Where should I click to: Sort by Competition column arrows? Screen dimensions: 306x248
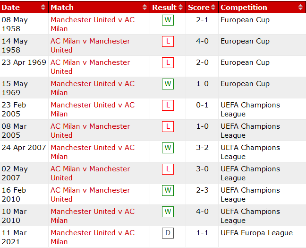click(x=301, y=8)
